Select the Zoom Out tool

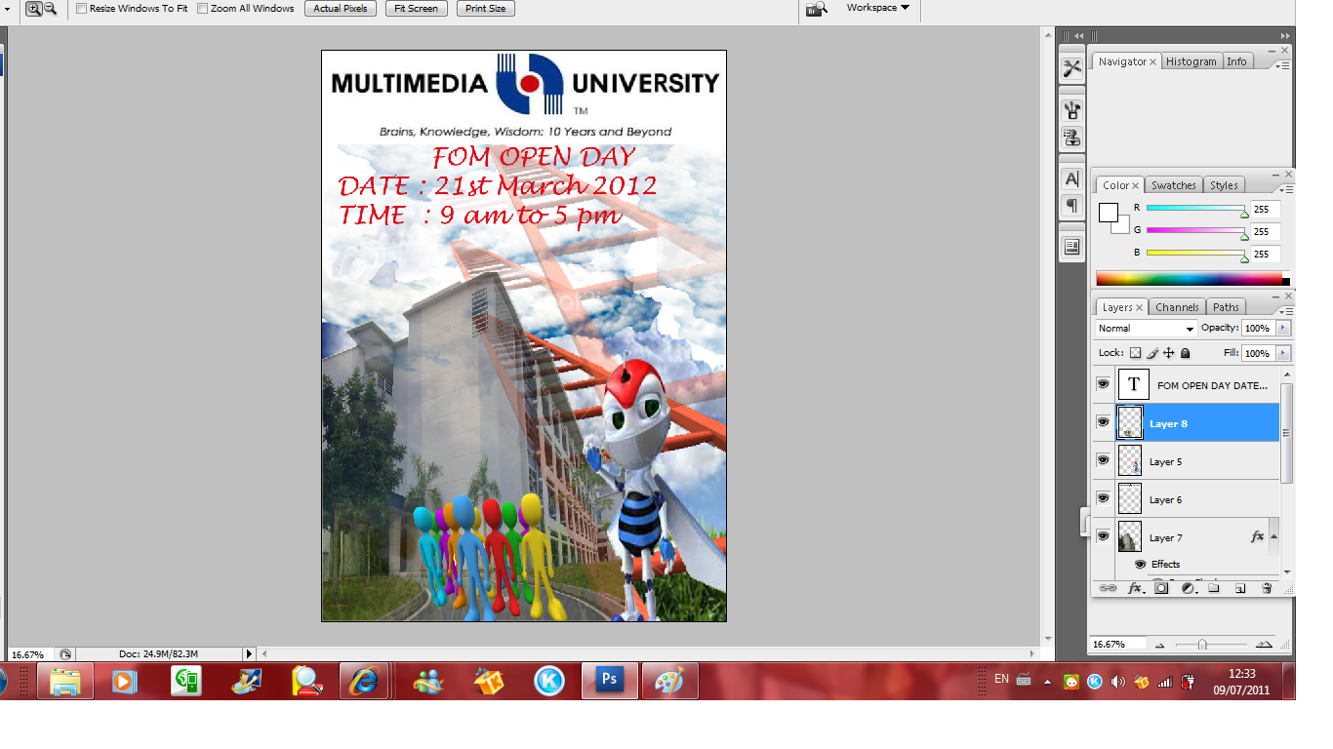[50, 8]
